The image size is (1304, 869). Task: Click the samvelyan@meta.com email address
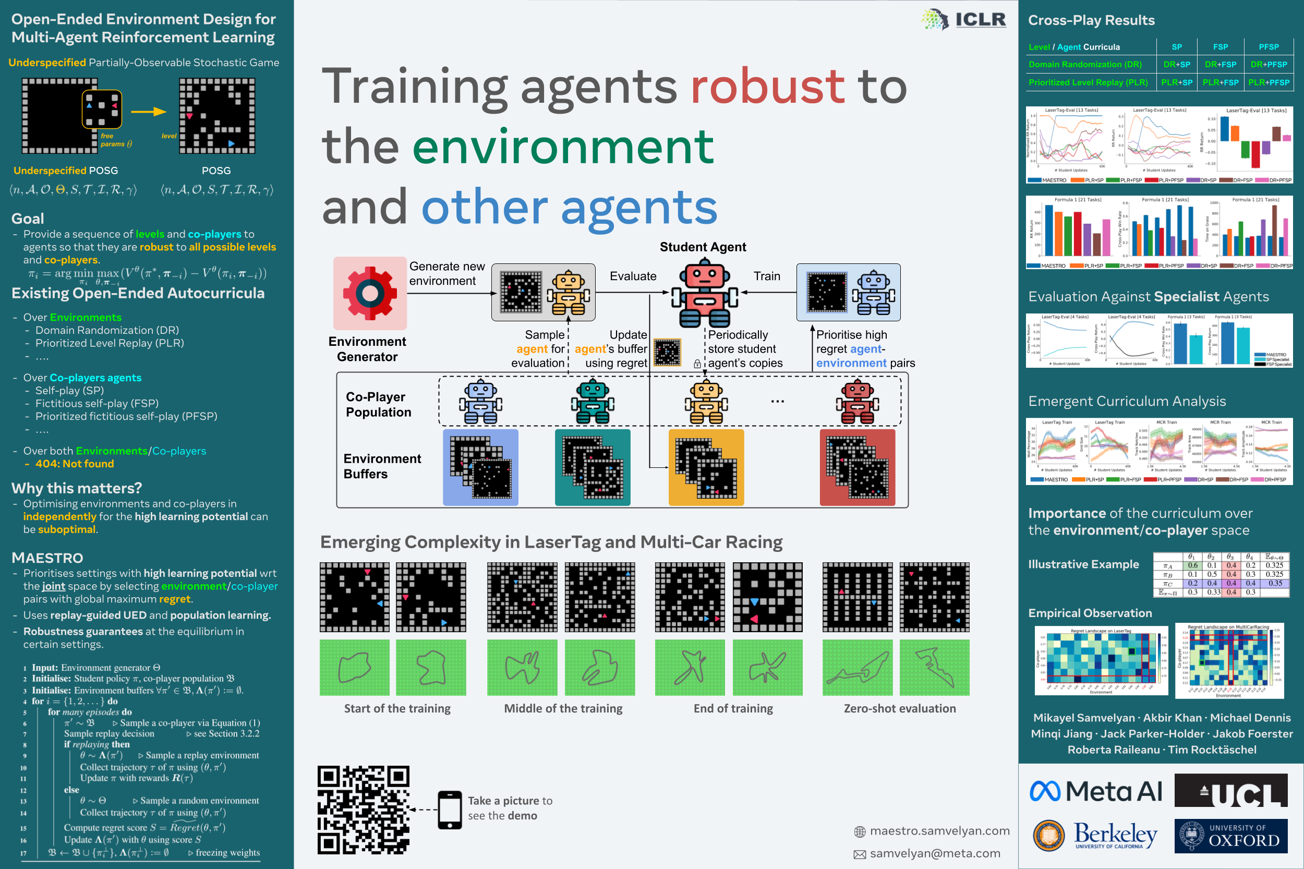[x=935, y=853]
